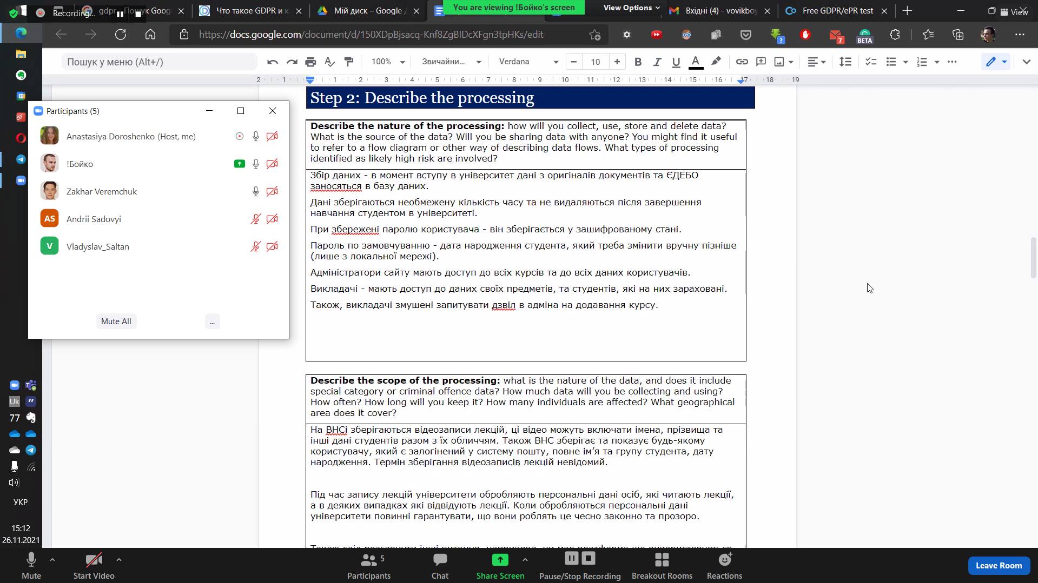
Task: Expand View Options in Zoom sharing bar
Action: click(x=631, y=8)
